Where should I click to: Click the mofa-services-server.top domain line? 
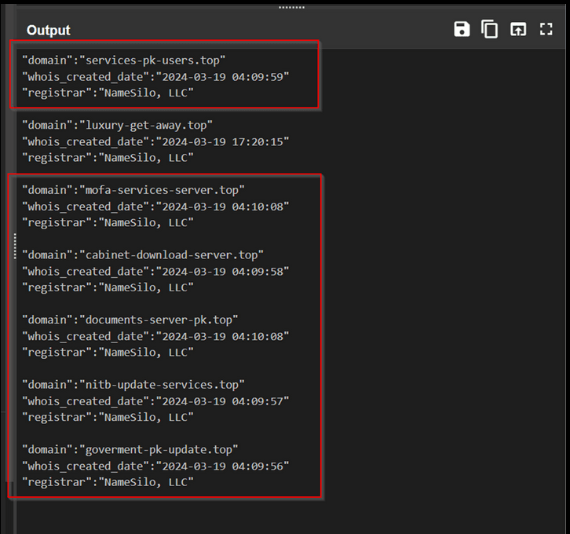(133, 190)
